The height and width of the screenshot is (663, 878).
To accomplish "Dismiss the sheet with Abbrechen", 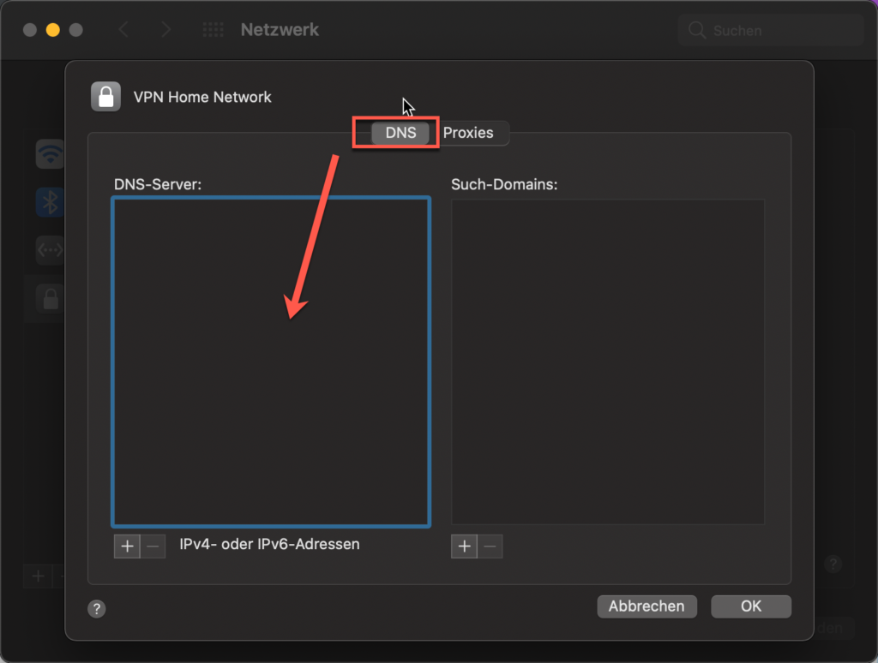I will (x=646, y=606).
